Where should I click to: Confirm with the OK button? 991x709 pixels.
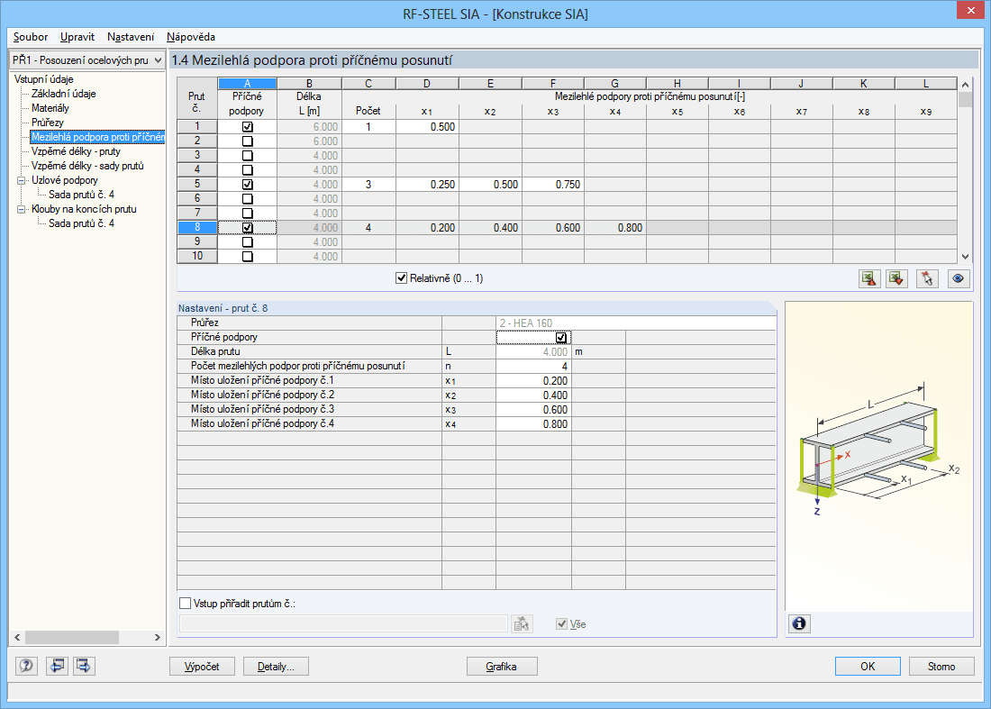[868, 667]
